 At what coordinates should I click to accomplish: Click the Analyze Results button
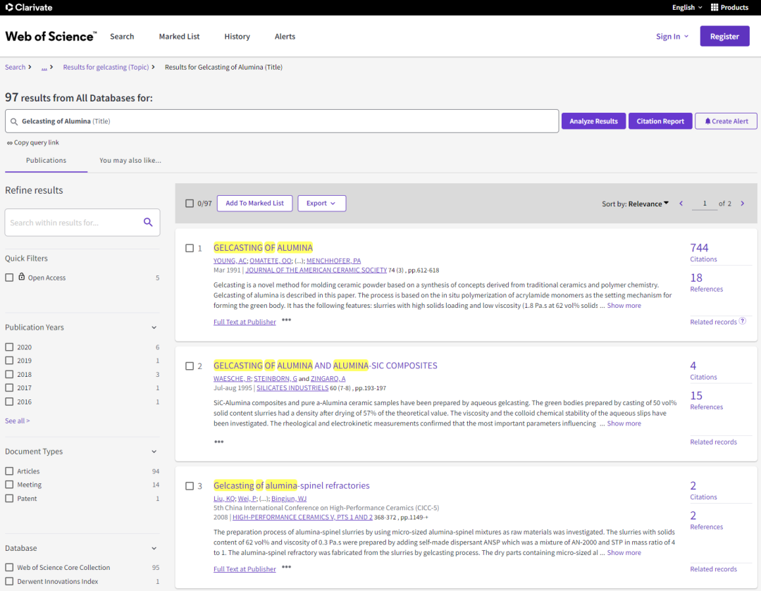tap(593, 121)
